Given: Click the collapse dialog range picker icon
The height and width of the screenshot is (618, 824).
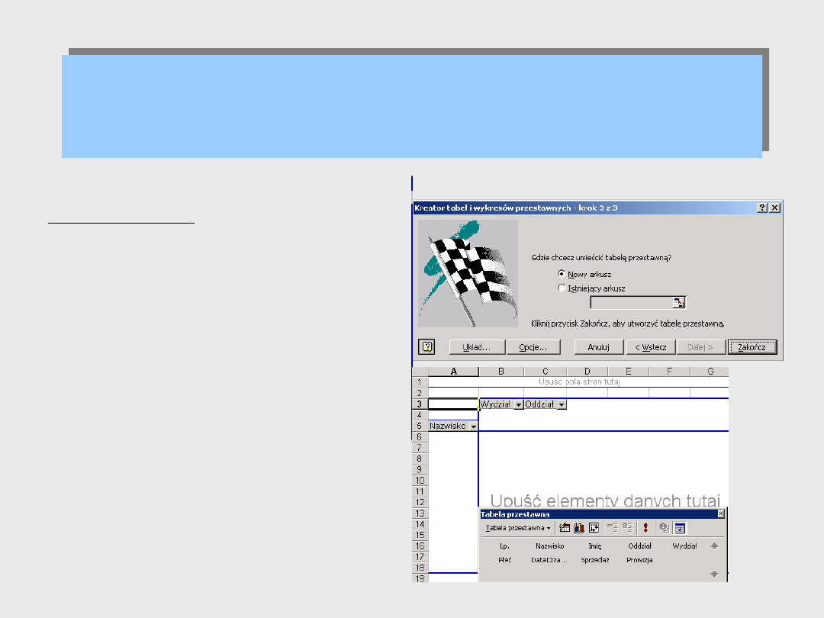Looking at the screenshot, I should coord(679,303).
